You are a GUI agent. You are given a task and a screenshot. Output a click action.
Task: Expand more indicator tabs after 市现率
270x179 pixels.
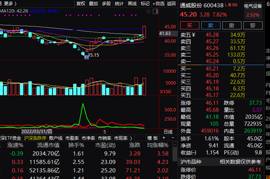(131, 138)
